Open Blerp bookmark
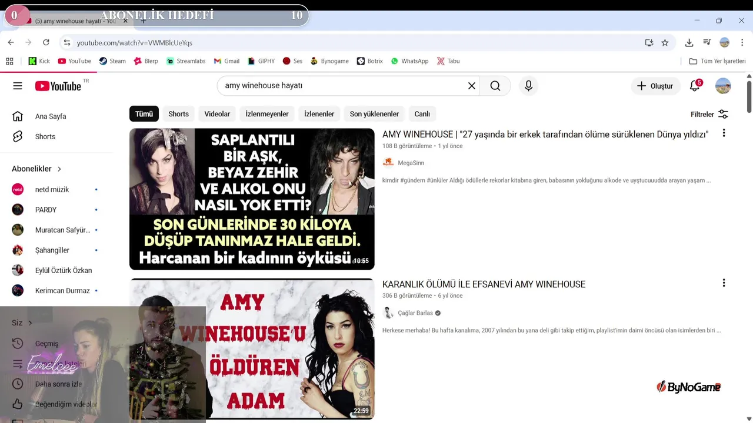 click(x=146, y=61)
